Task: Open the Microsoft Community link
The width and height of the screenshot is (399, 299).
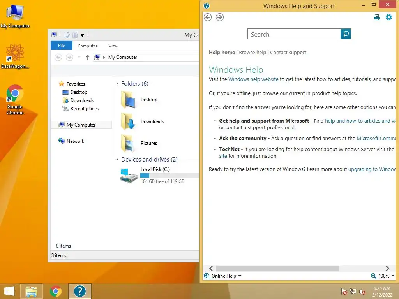Action: point(376,138)
